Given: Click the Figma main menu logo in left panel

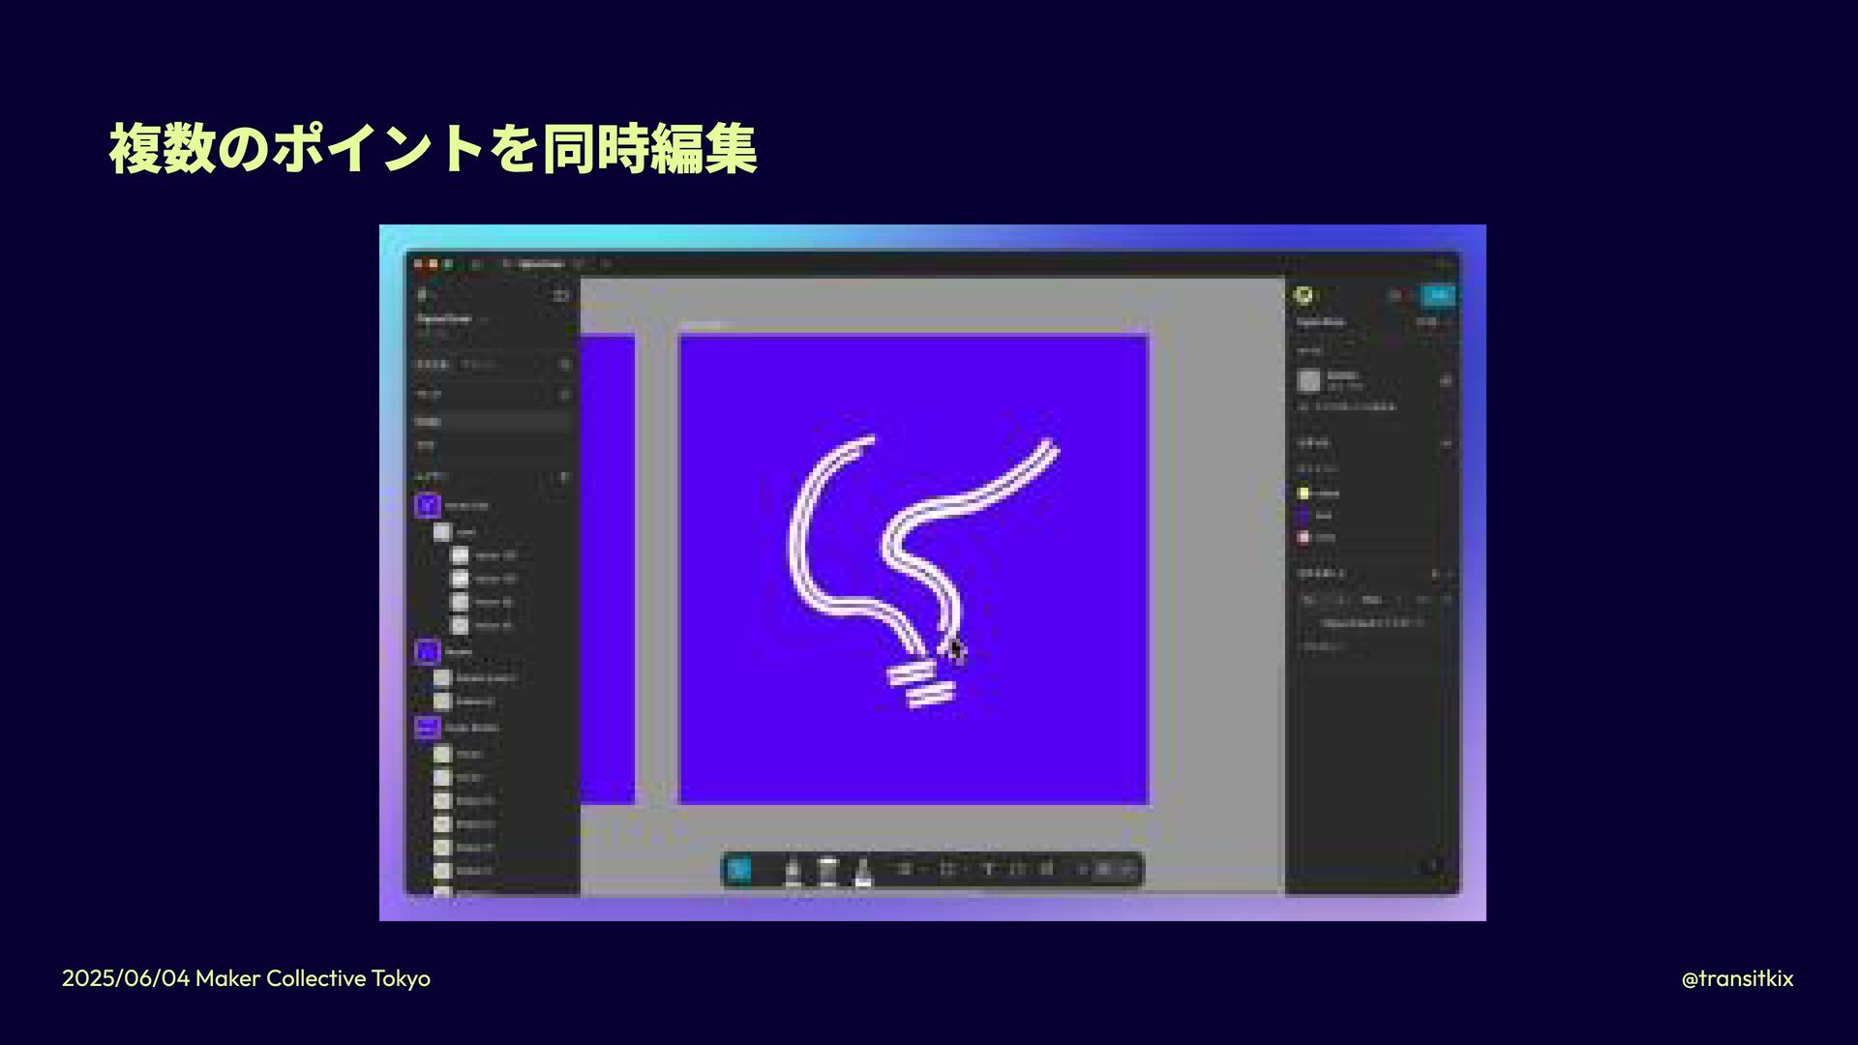Looking at the screenshot, I should [x=422, y=295].
